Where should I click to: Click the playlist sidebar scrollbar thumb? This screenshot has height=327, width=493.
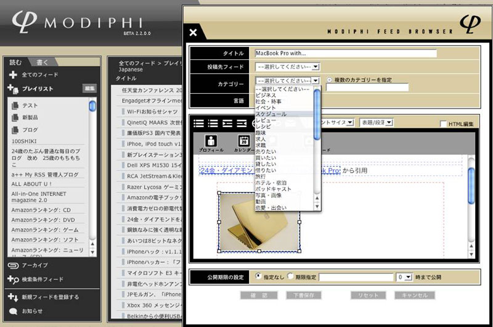click(x=92, y=106)
